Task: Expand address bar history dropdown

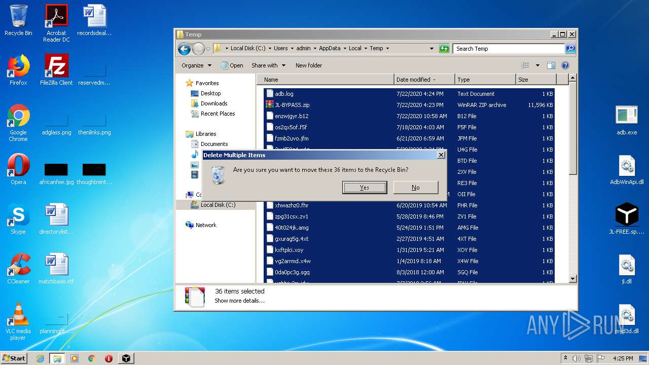Action: click(x=431, y=49)
